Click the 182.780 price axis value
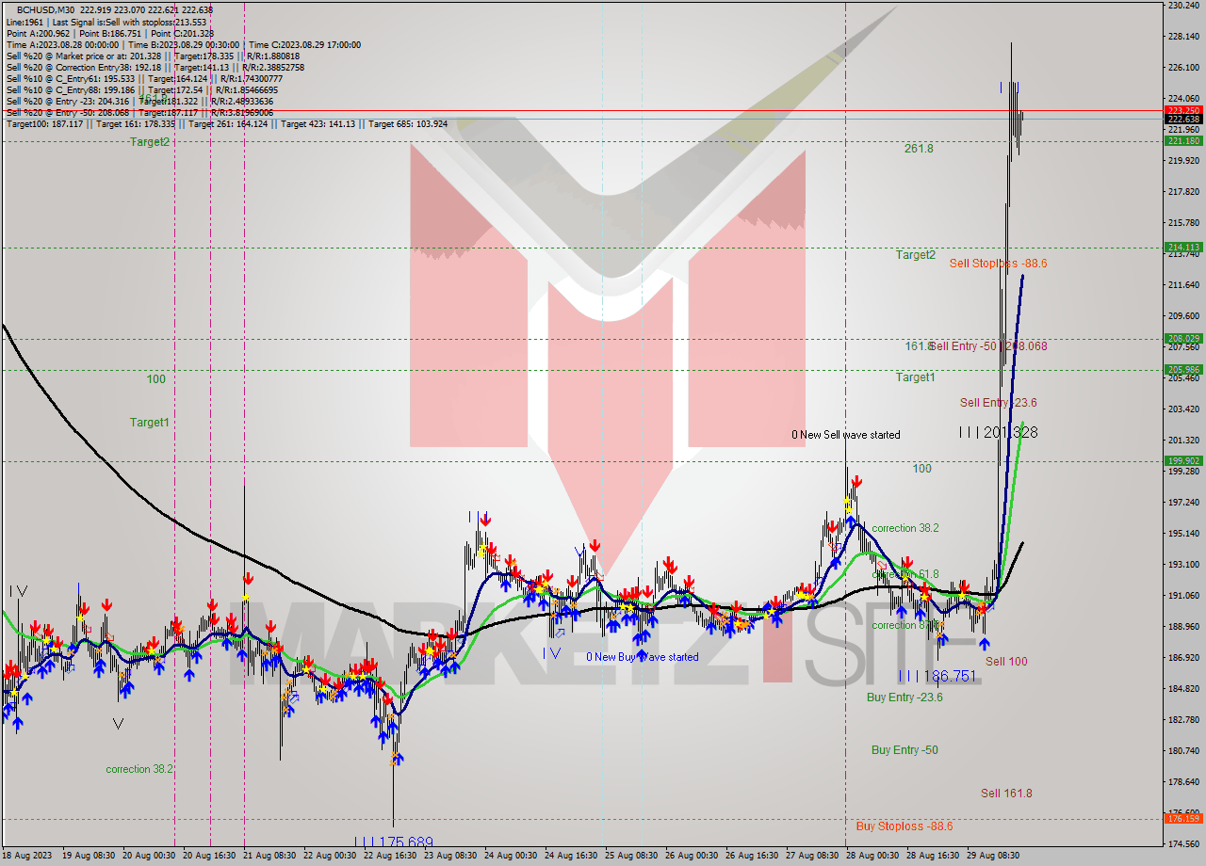 (1182, 720)
